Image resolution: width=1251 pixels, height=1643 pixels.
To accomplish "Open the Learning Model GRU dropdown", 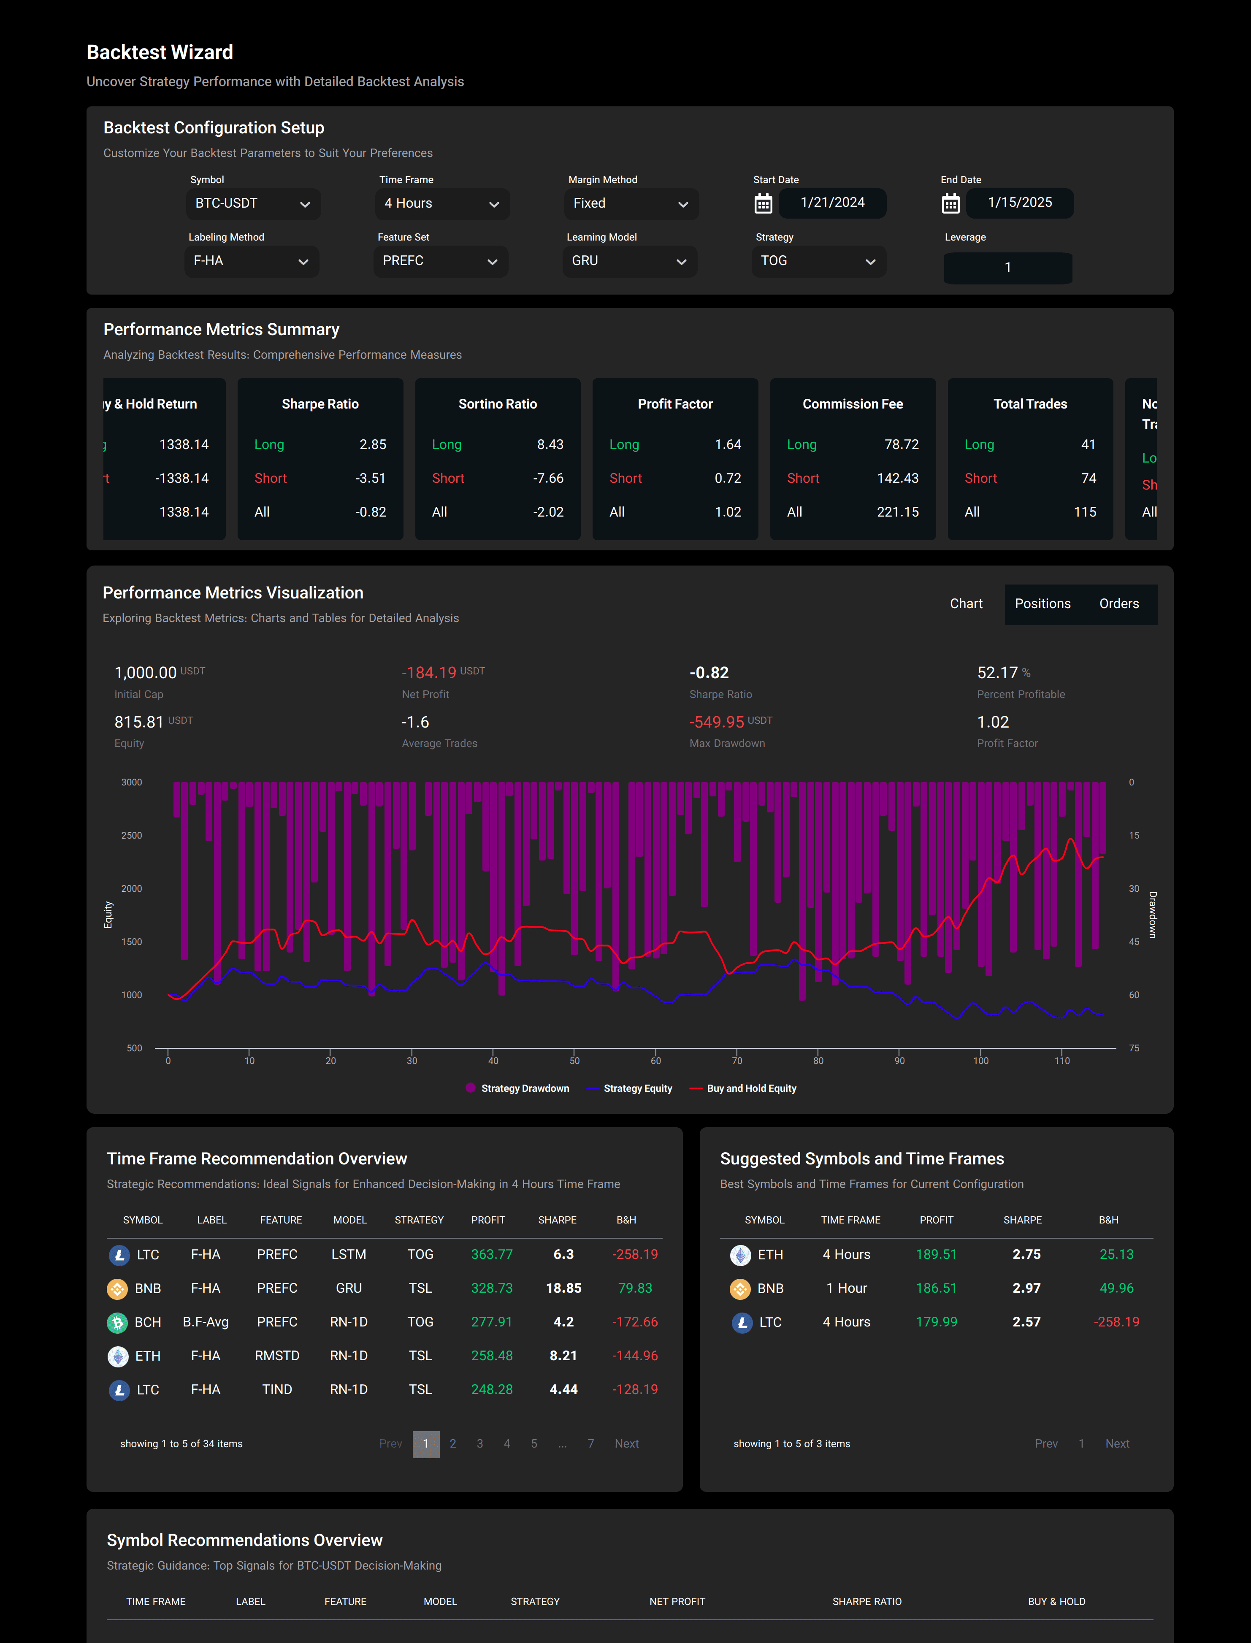I will coord(629,261).
